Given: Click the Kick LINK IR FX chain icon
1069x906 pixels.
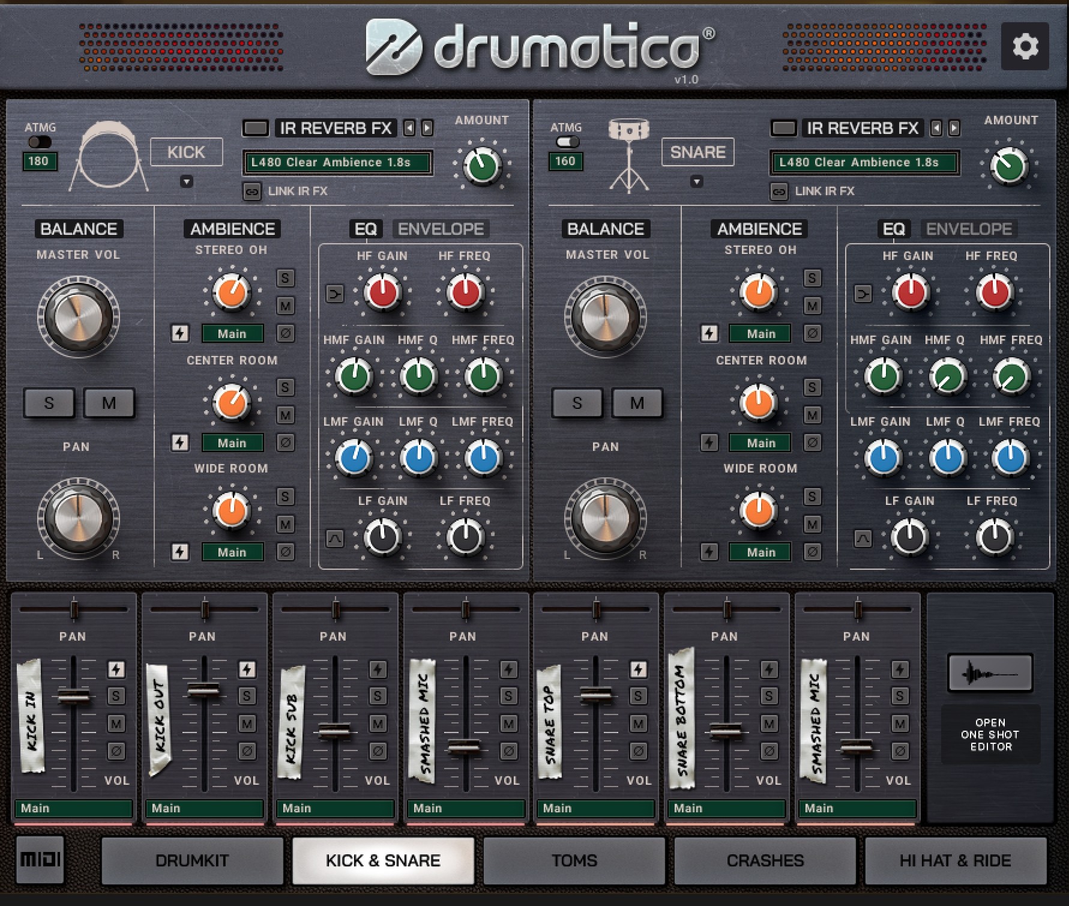Looking at the screenshot, I should click(x=252, y=191).
